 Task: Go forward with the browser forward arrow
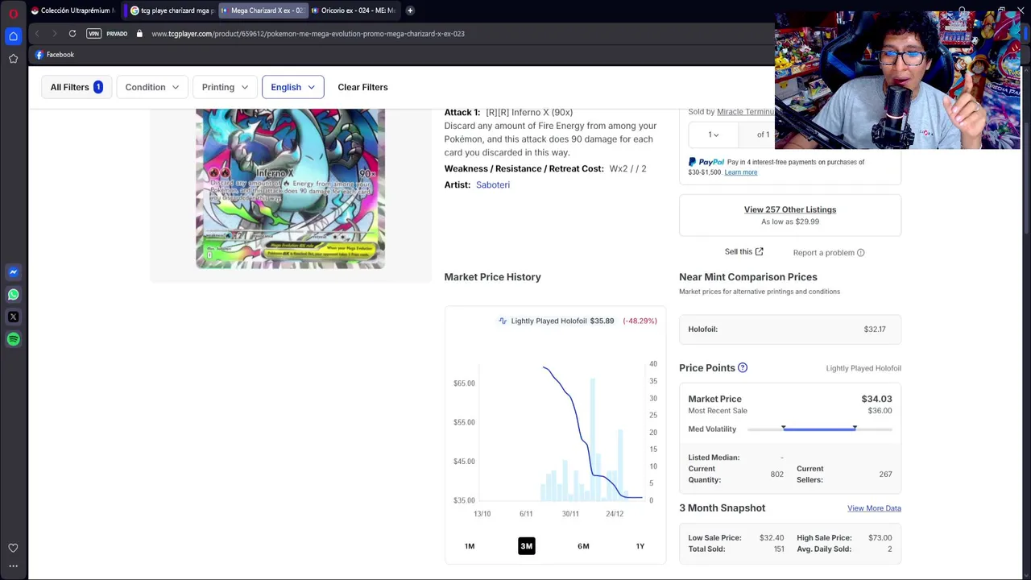click(x=54, y=34)
